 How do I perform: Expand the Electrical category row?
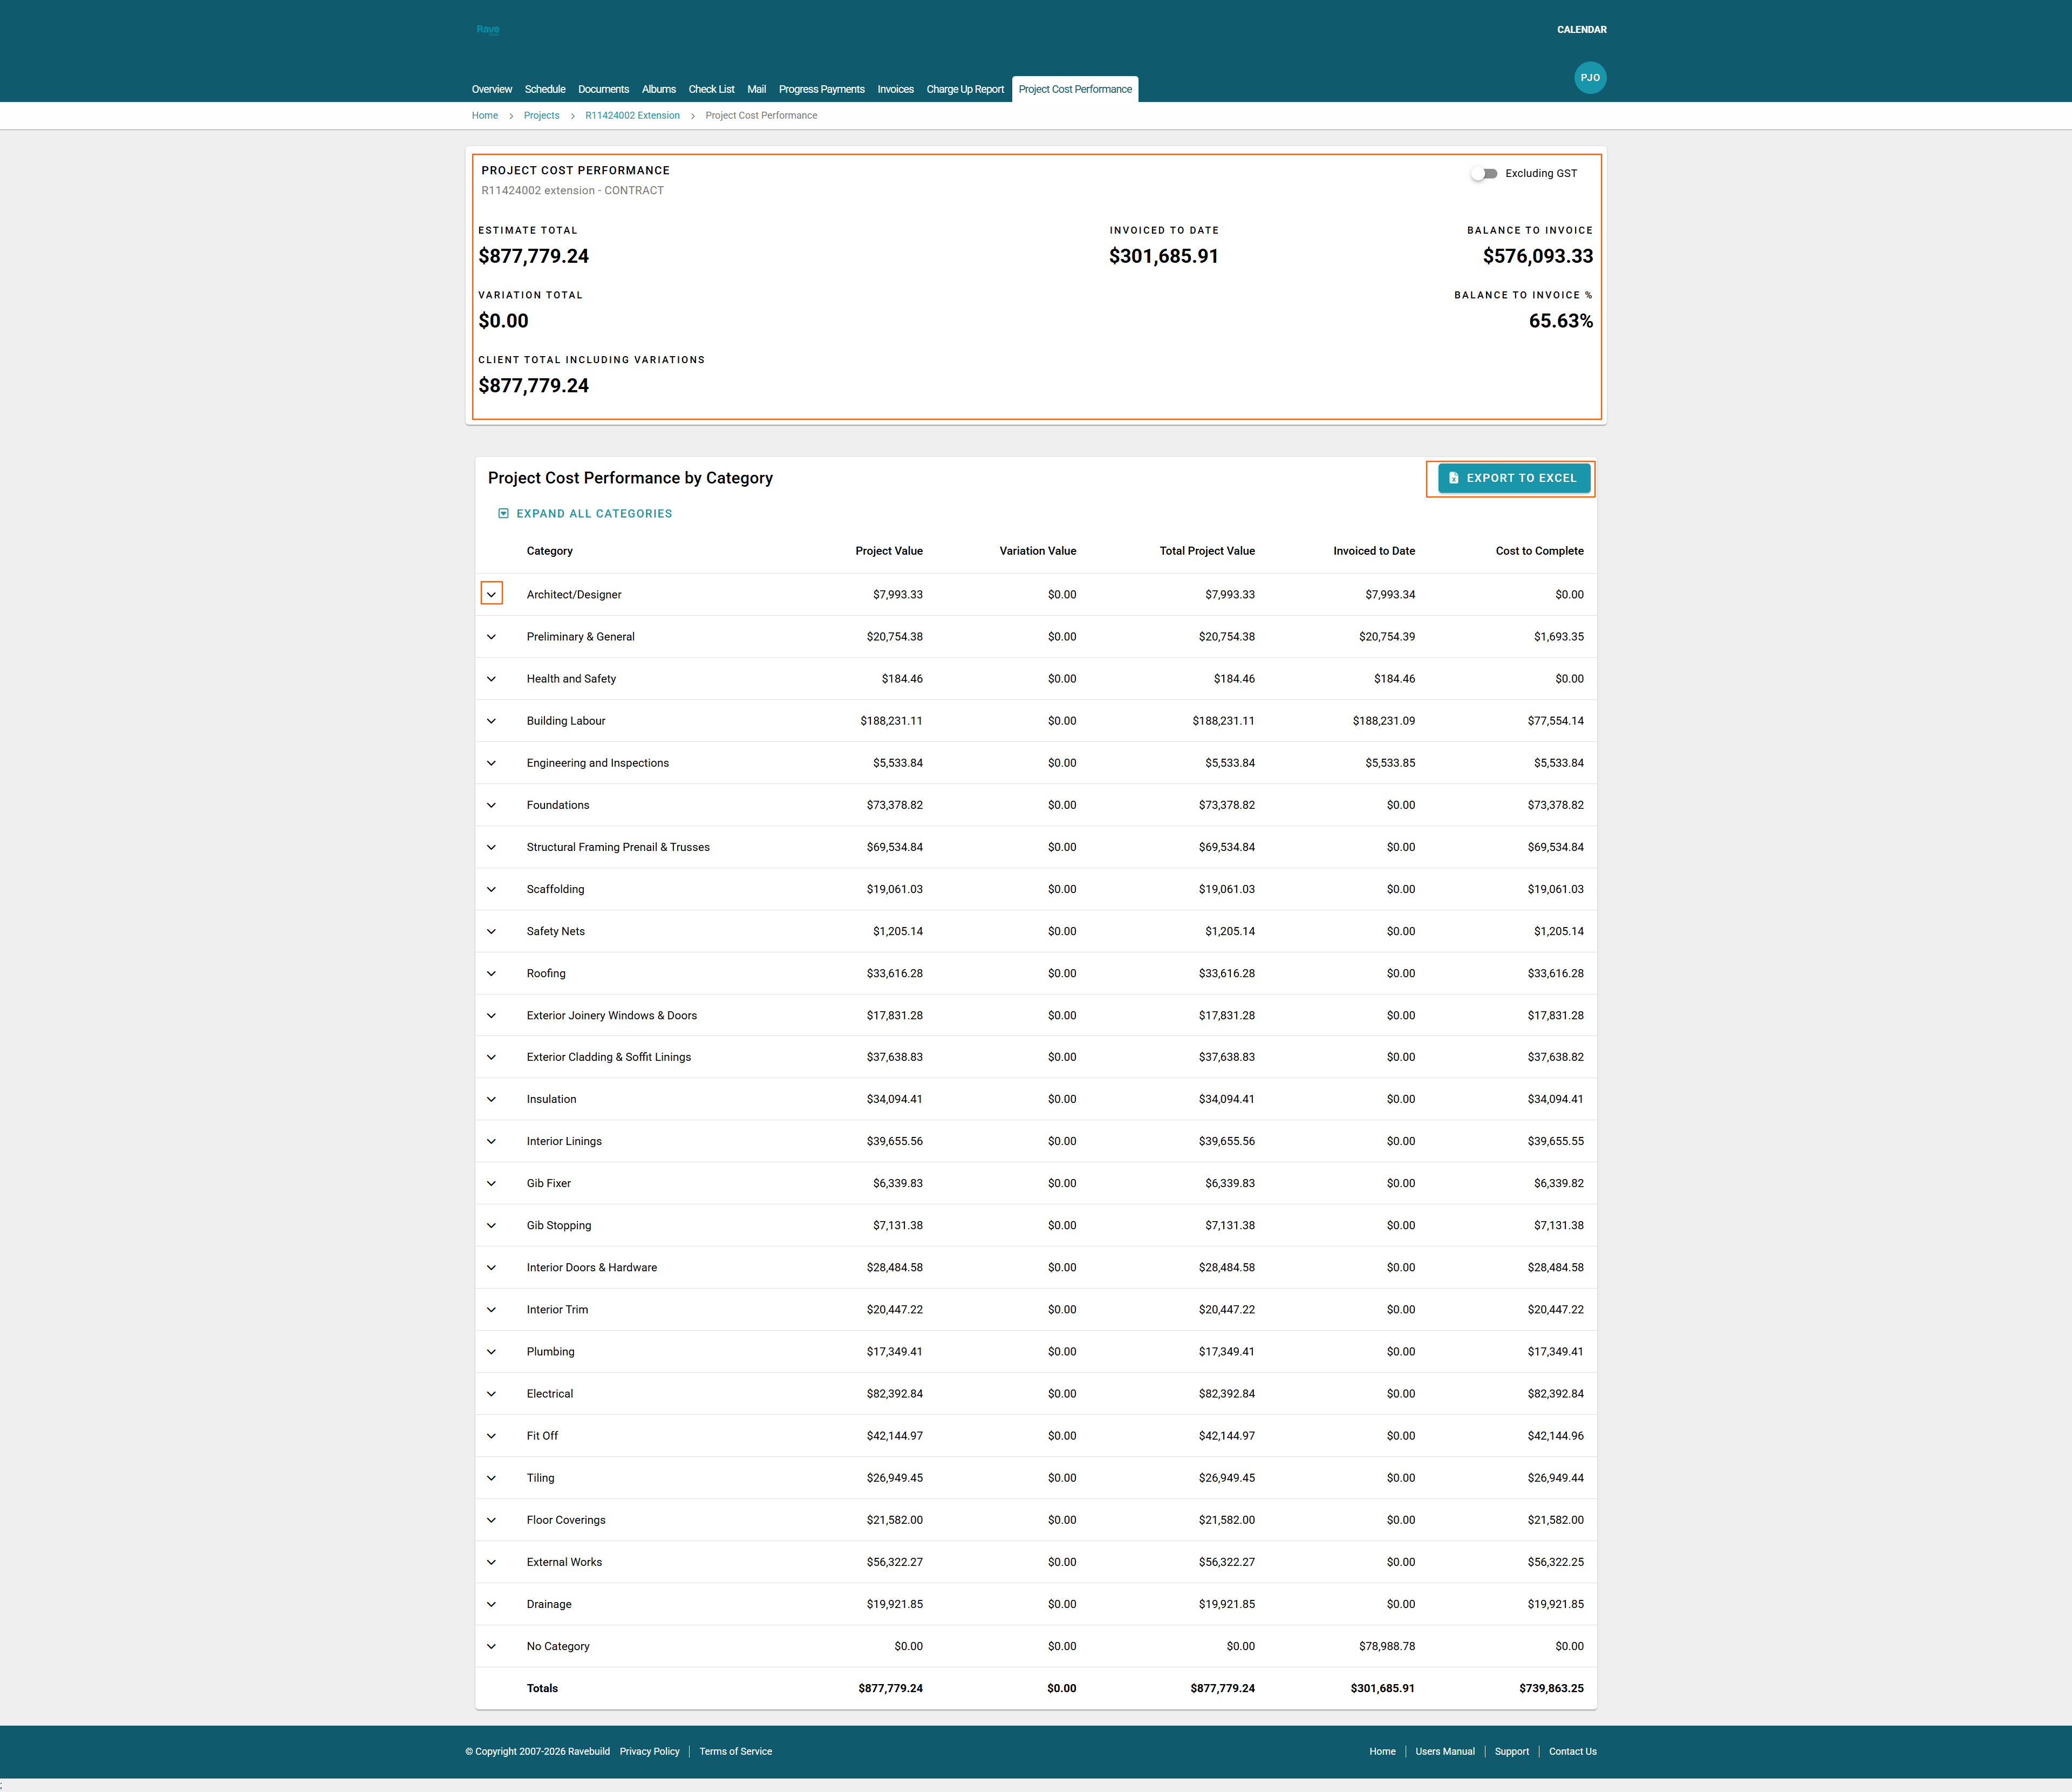[491, 1394]
